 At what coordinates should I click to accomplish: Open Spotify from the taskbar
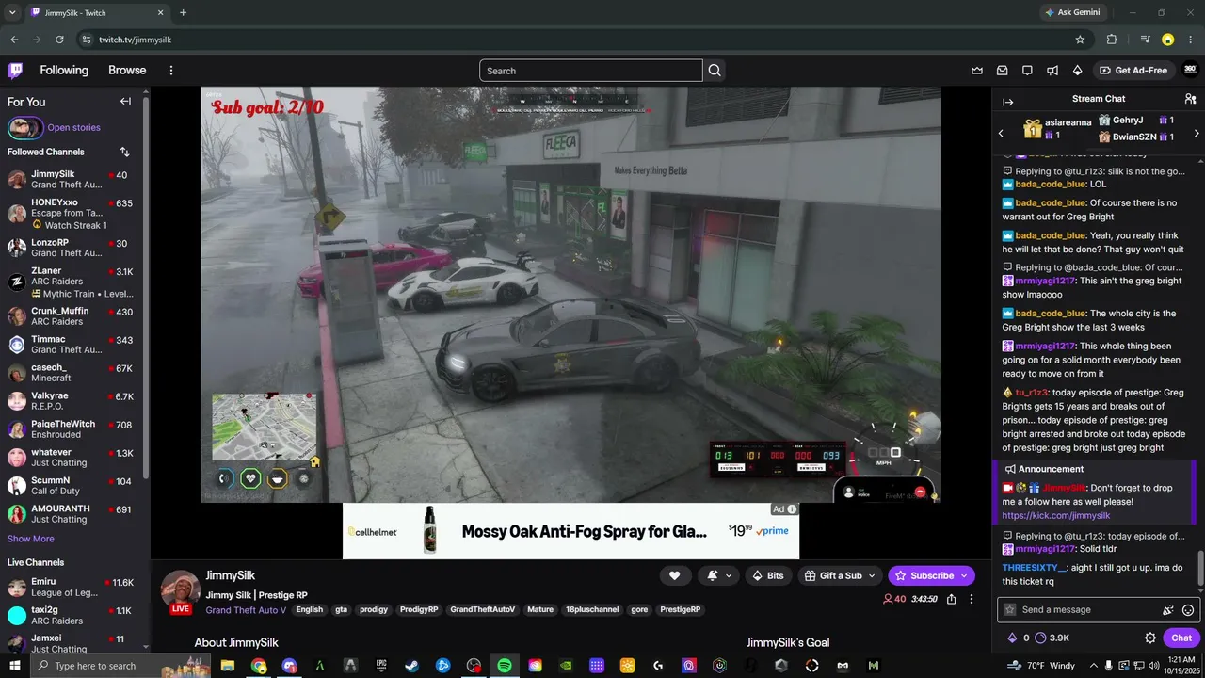coord(505,666)
